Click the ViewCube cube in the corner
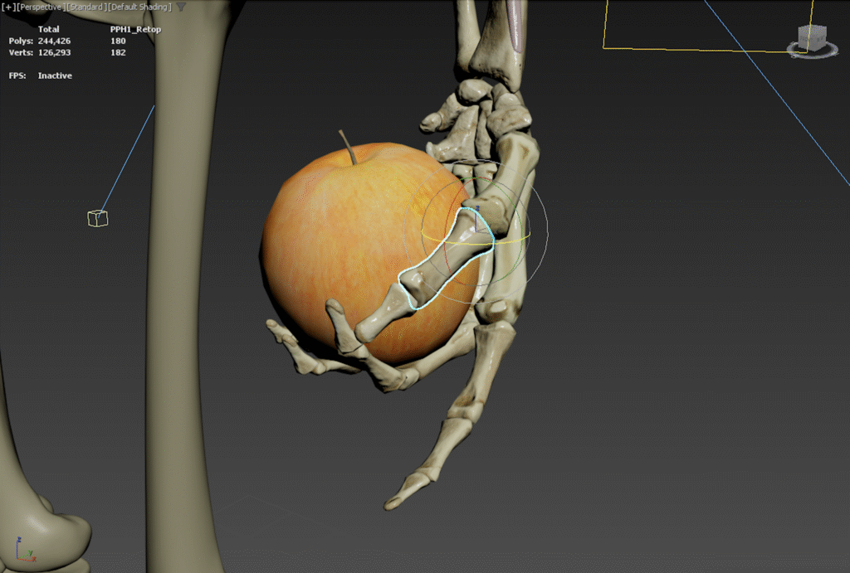The width and height of the screenshot is (850, 573). (812, 37)
